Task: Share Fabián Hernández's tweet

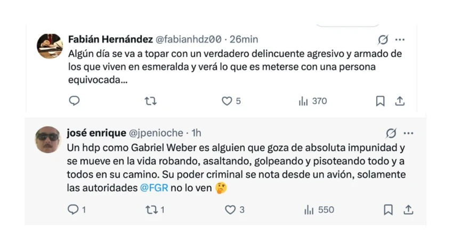Action: (400, 100)
